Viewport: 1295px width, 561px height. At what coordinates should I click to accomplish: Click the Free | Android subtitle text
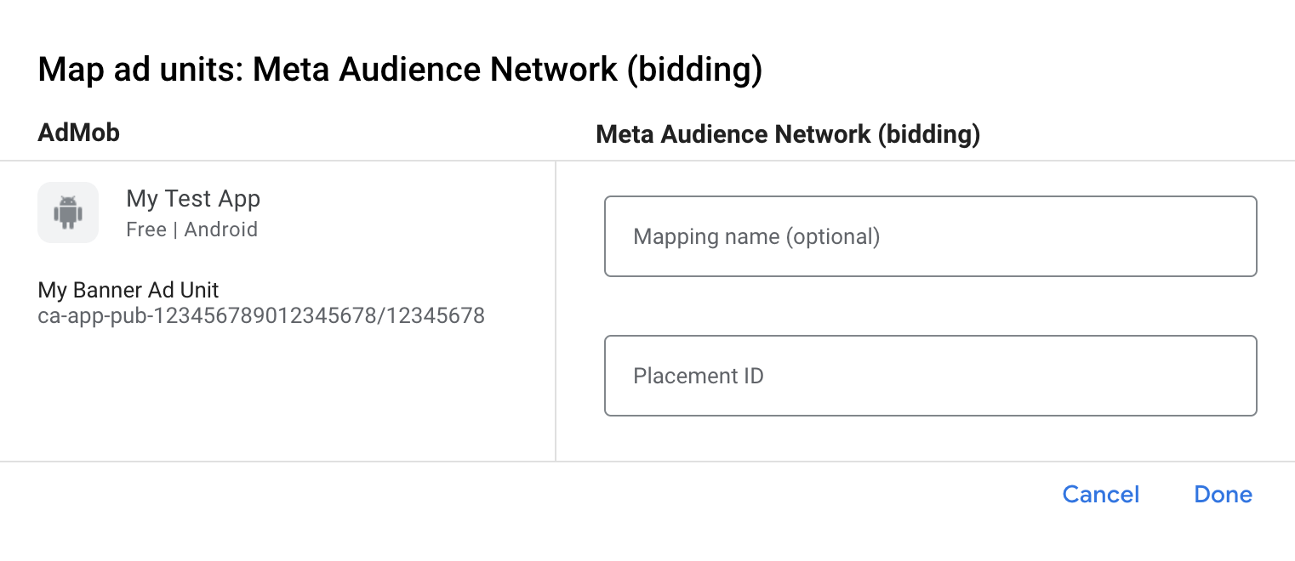191,229
